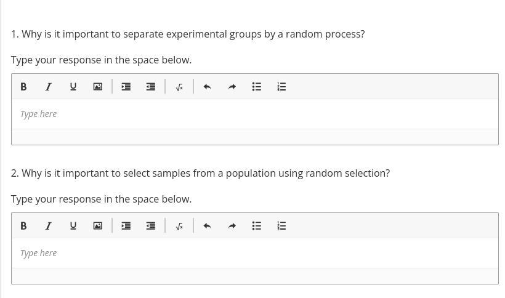
Task: Insert numbered list in question 2 editor
Action: [281, 226]
